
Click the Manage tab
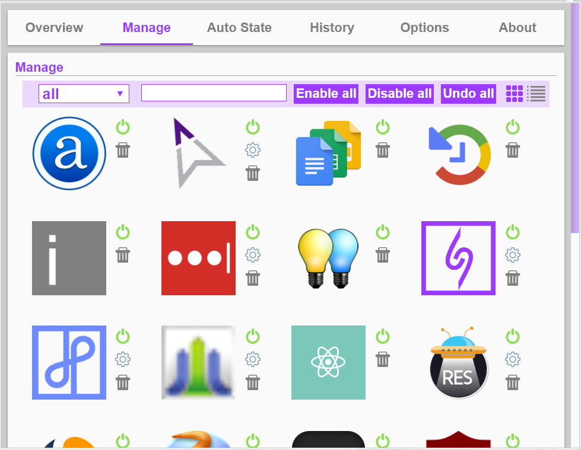click(147, 27)
